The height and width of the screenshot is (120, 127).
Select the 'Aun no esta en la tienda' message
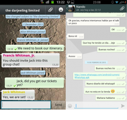[105, 91]
